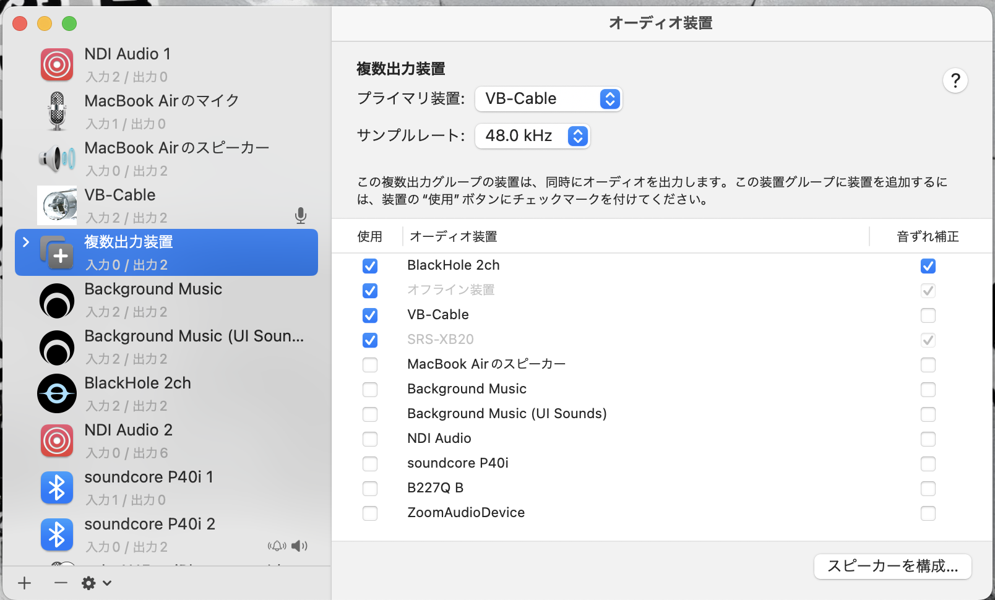Check the ZoomAudioDevice use checkbox
Image resolution: width=995 pixels, height=600 pixels.
tap(370, 513)
